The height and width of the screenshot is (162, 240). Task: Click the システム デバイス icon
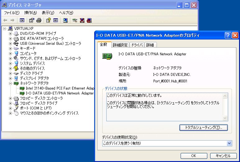click(16, 63)
